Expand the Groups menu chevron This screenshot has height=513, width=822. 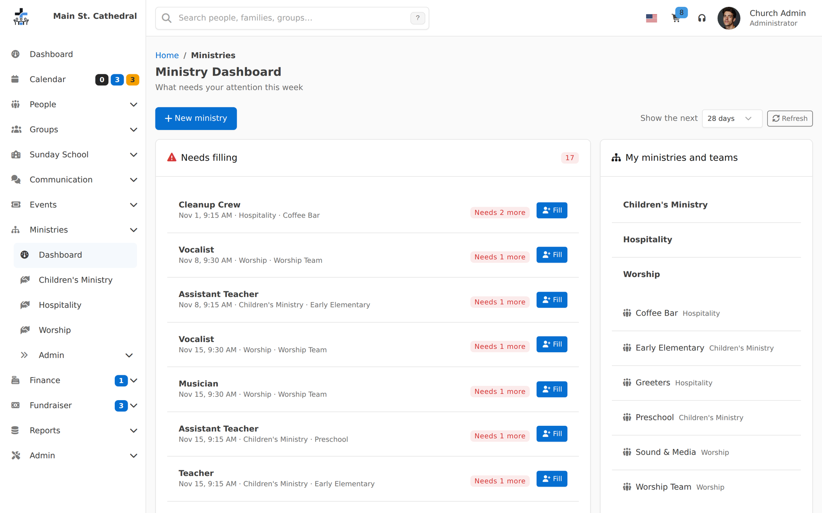click(134, 130)
